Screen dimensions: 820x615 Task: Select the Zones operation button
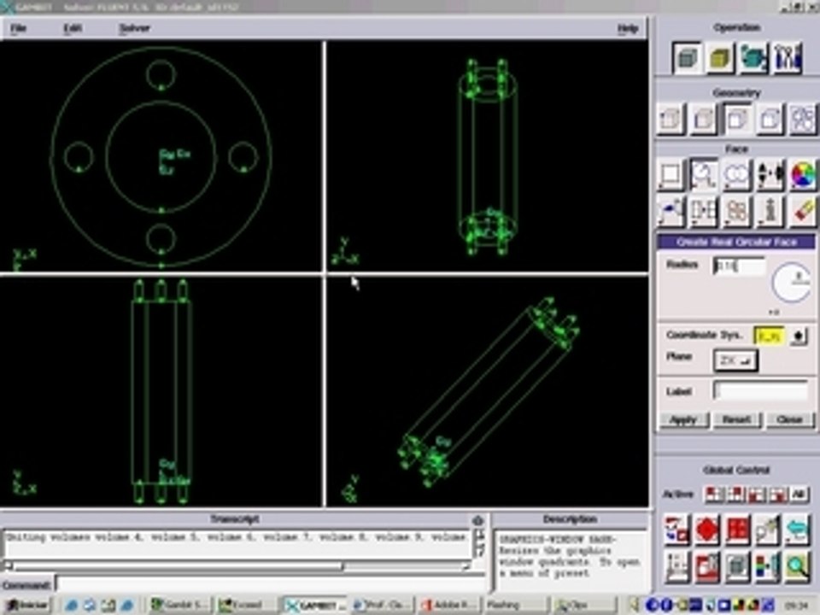tap(753, 57)
